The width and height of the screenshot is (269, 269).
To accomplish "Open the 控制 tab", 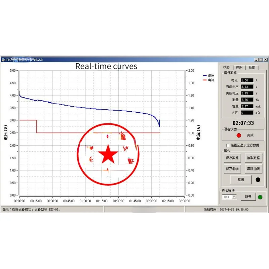I will pyautogui.click(x=239, y=68).
